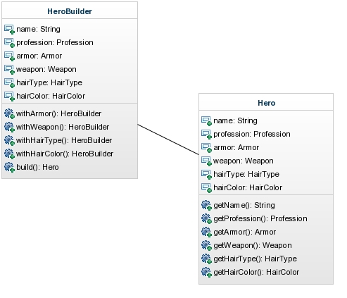The width and height of the screenshot is (347, 298).
Task: Click the weapon field icon in Hero class
Action: 206,161
